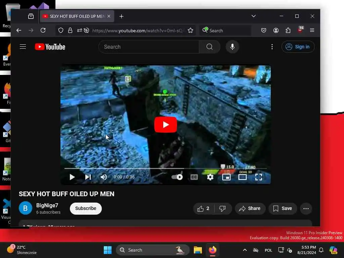344x258 pixels.
Task: Open Firefox application menu
Action: (x=312, y=30)
